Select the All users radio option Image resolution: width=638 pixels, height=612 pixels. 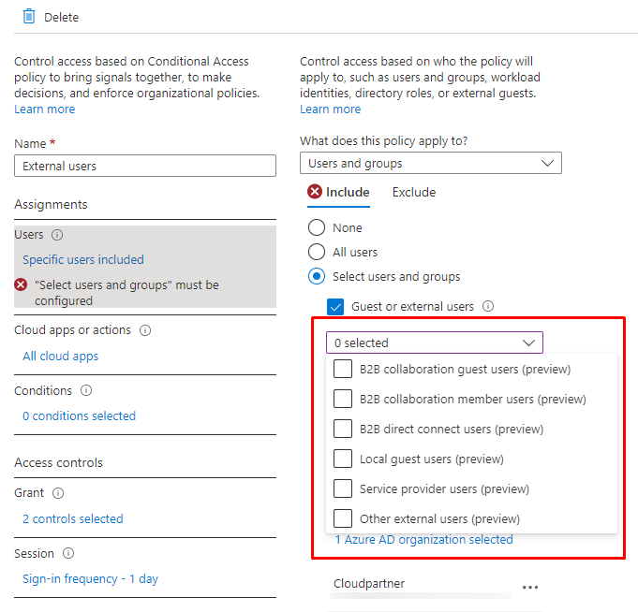click(x=317, y=252)
